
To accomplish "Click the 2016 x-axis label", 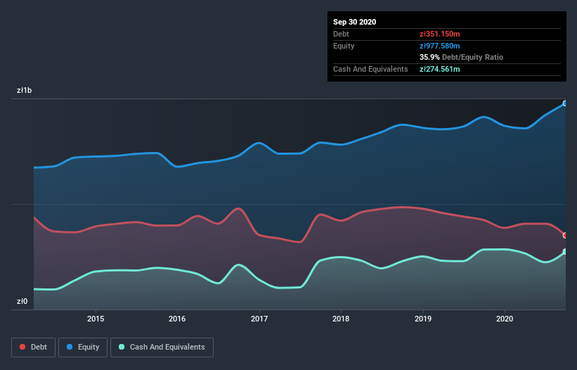I will (x=177, y=319).
